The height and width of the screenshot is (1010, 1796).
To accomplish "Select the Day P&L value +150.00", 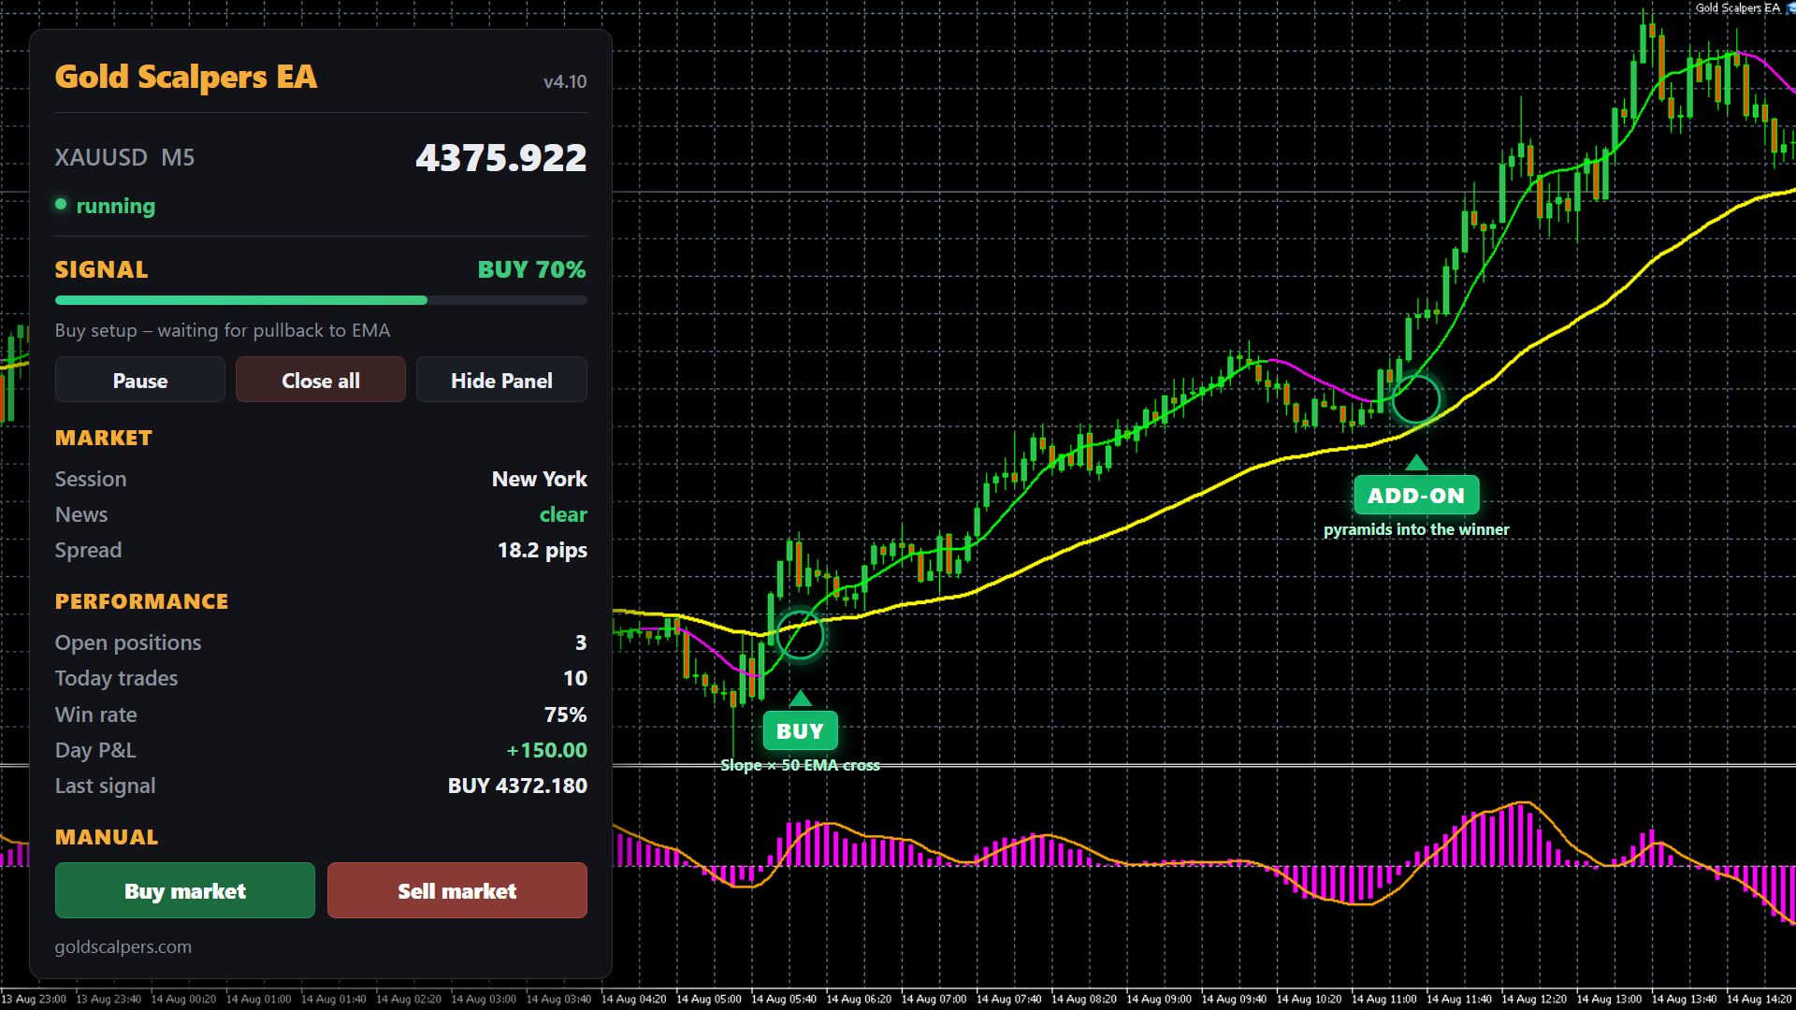I will tap(547, 750).
